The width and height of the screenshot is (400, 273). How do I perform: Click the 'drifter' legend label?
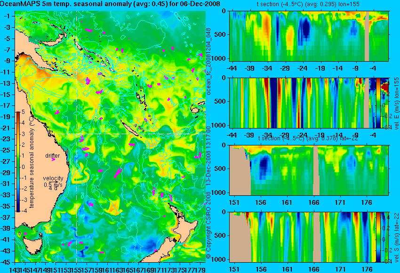point(53,156)
